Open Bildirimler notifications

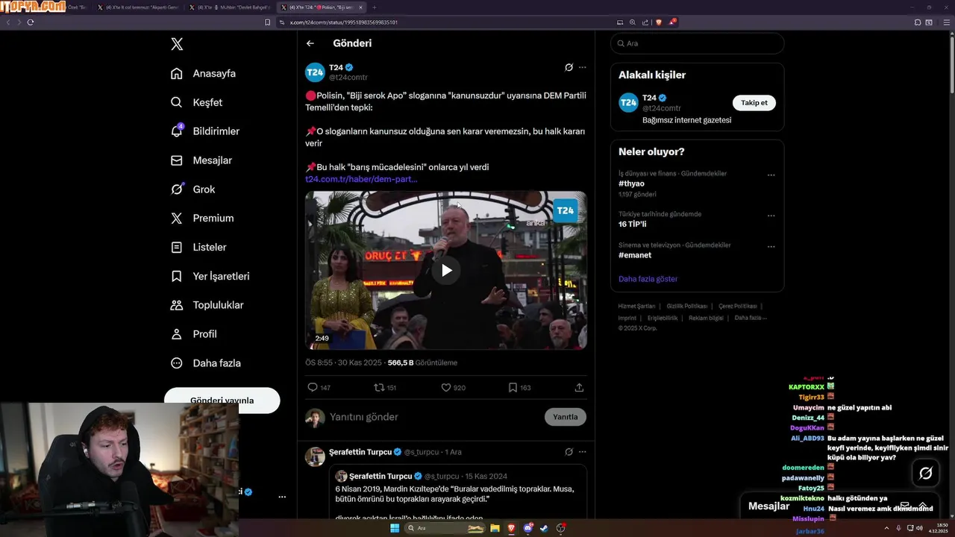pyautogui.click(x=205, y=131)
